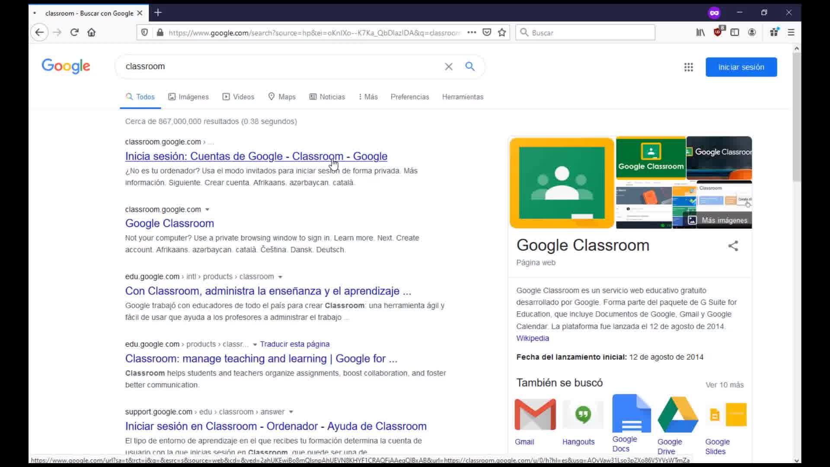Image resolution: width=830 pixels, height=467 pixels.
Task: Toggle the sidebar view
Action: (x=734, y=32)
